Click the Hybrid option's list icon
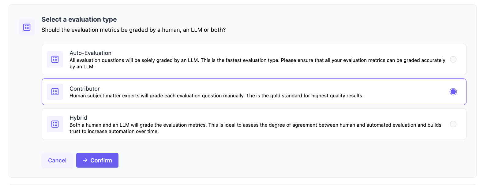 (55, 124)
